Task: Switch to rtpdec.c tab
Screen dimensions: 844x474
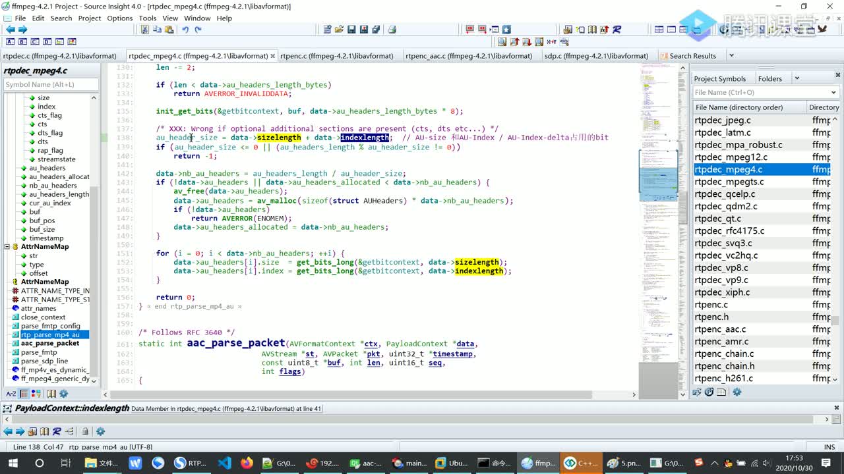Action: [60, 56]
